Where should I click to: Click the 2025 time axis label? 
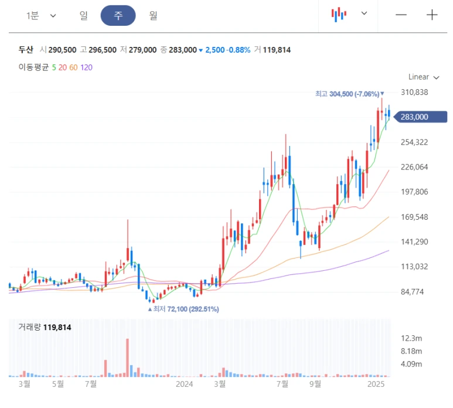[x=376, y=384]
